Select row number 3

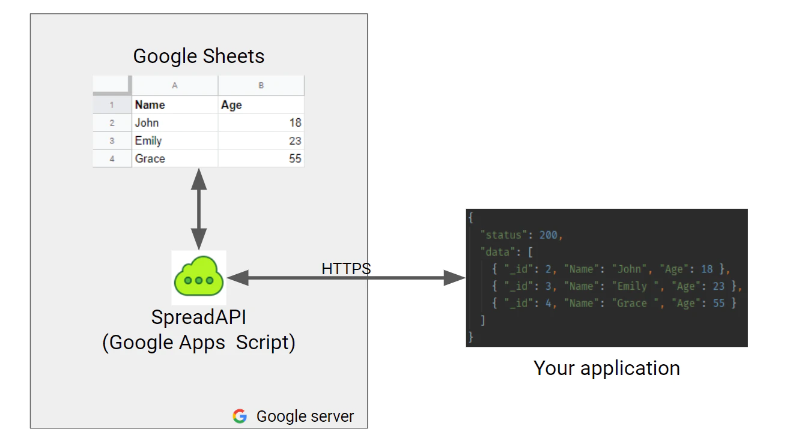(x=112, y=141)
